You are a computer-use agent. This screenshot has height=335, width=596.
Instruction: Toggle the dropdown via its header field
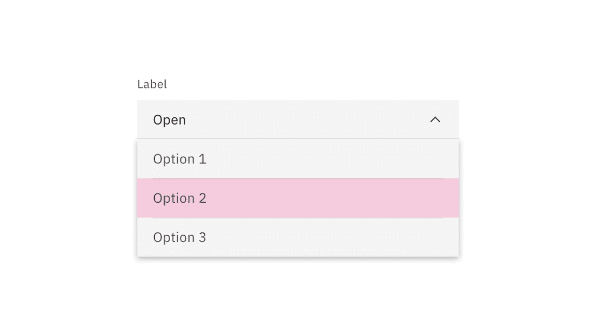pos(297,120)
